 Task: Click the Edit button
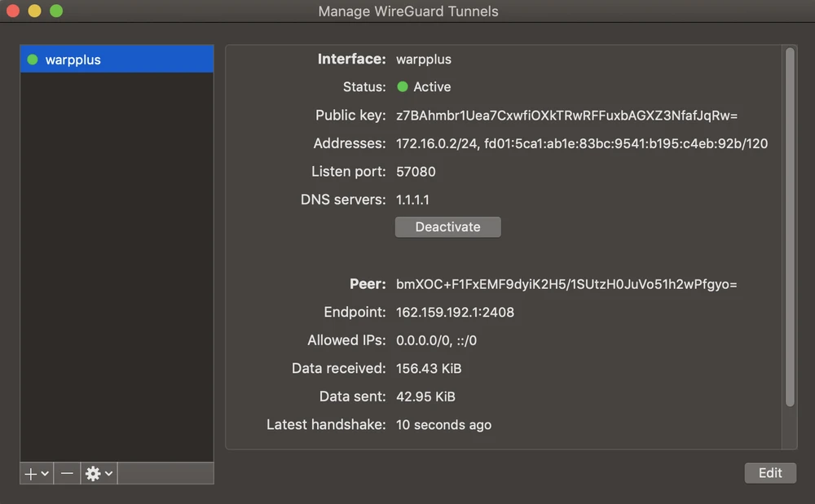coord(769,473)
